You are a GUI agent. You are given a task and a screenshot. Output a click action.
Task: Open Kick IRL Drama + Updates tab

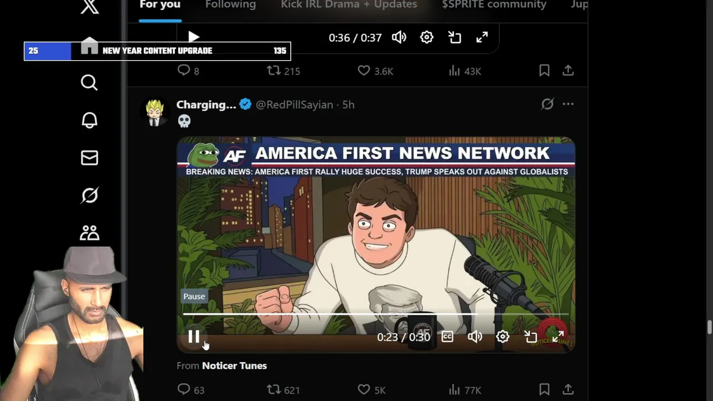tap(349, 5)
